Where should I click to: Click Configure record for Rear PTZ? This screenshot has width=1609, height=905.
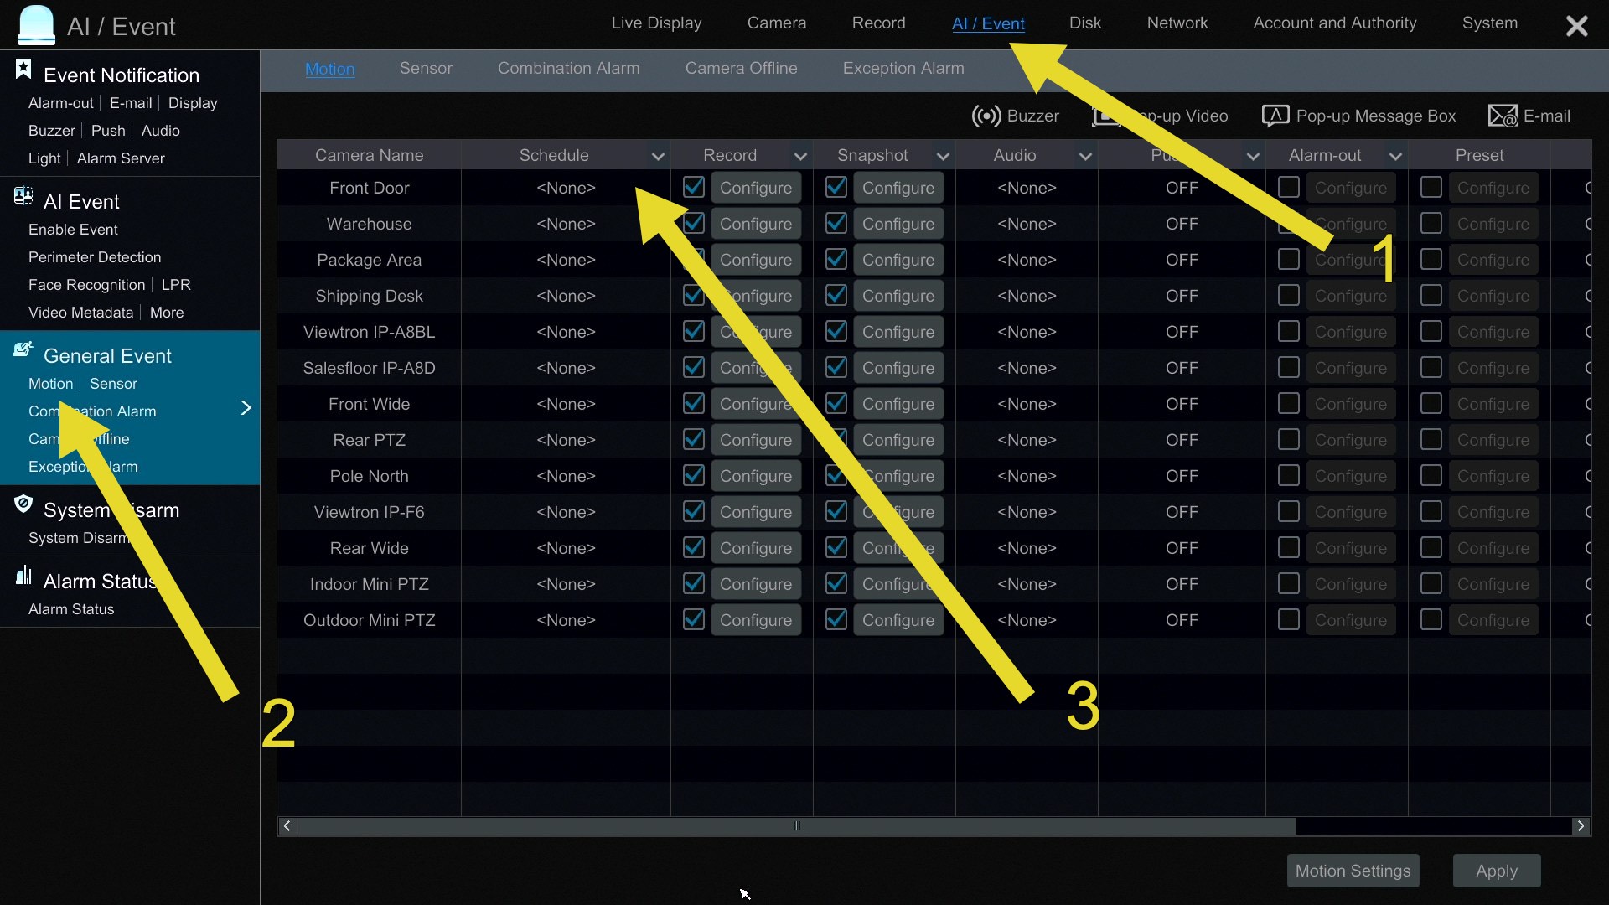coord(755,440)
